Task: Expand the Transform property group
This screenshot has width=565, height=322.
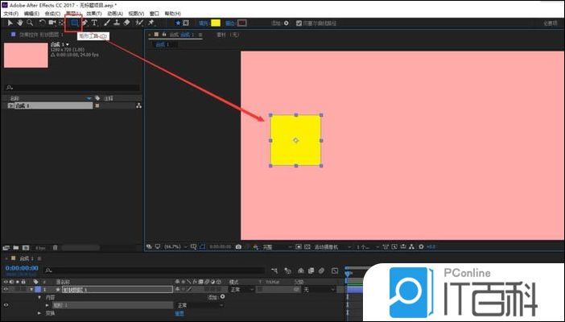Action: tap(39, 313)
